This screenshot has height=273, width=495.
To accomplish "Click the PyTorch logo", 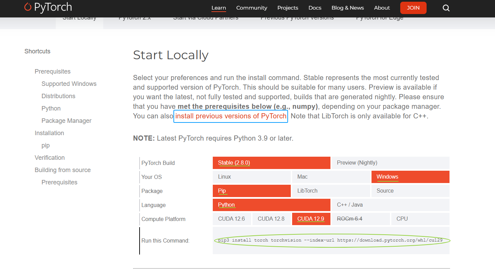I will click(x=48, y=7).
